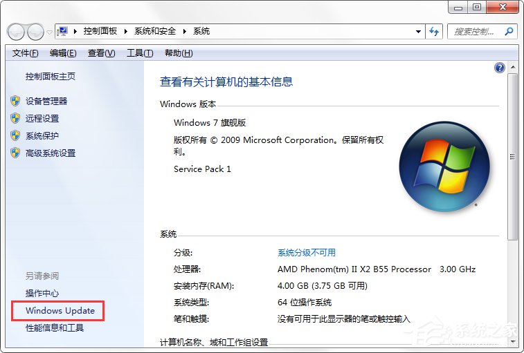This screenshot has height=353, width=524.
Task: Expand the address bar history dropdown arrow
Action: click(419, 32)
